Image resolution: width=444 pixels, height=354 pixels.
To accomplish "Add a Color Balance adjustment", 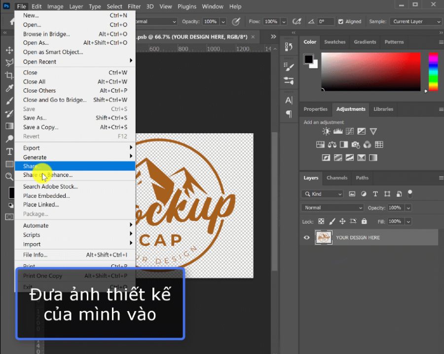I will pos(332,144).
